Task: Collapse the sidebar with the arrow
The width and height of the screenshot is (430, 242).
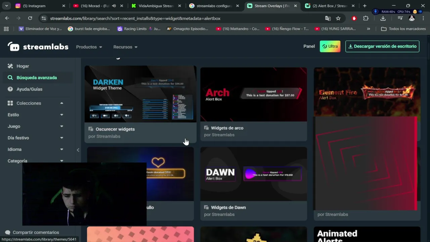Action: (78, 150)
